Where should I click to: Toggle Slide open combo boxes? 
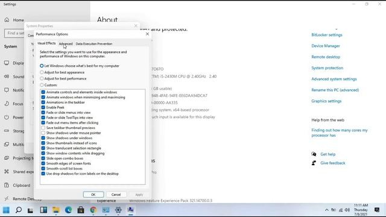[x=43, y=158]
